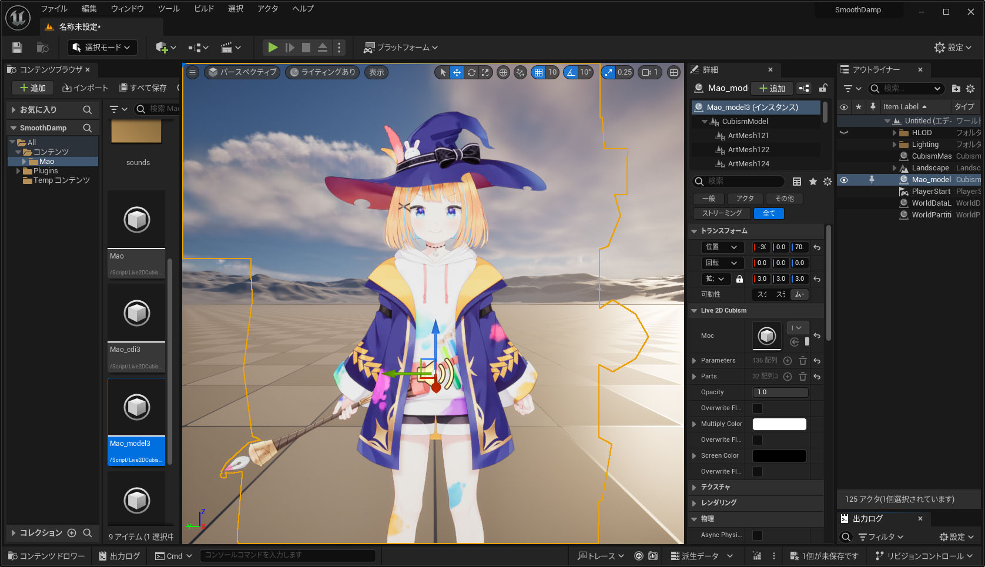Click the save level floppy icon
This screenshot has height=567, width=985.
click(17, 48)
